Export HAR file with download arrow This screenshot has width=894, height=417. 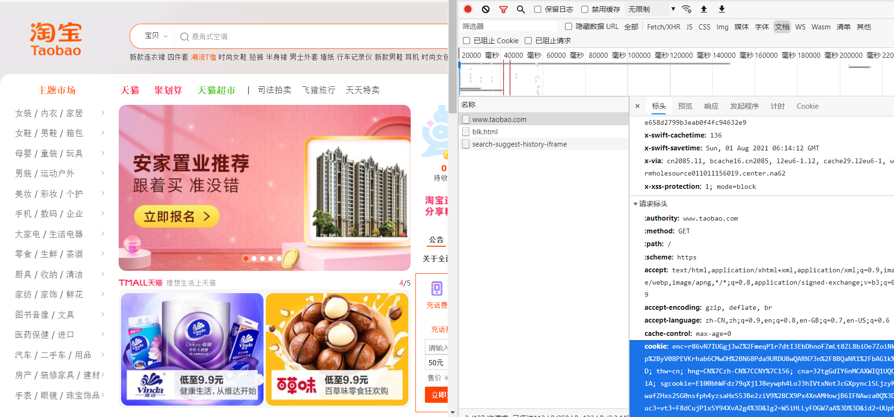(x=722, y=9)
